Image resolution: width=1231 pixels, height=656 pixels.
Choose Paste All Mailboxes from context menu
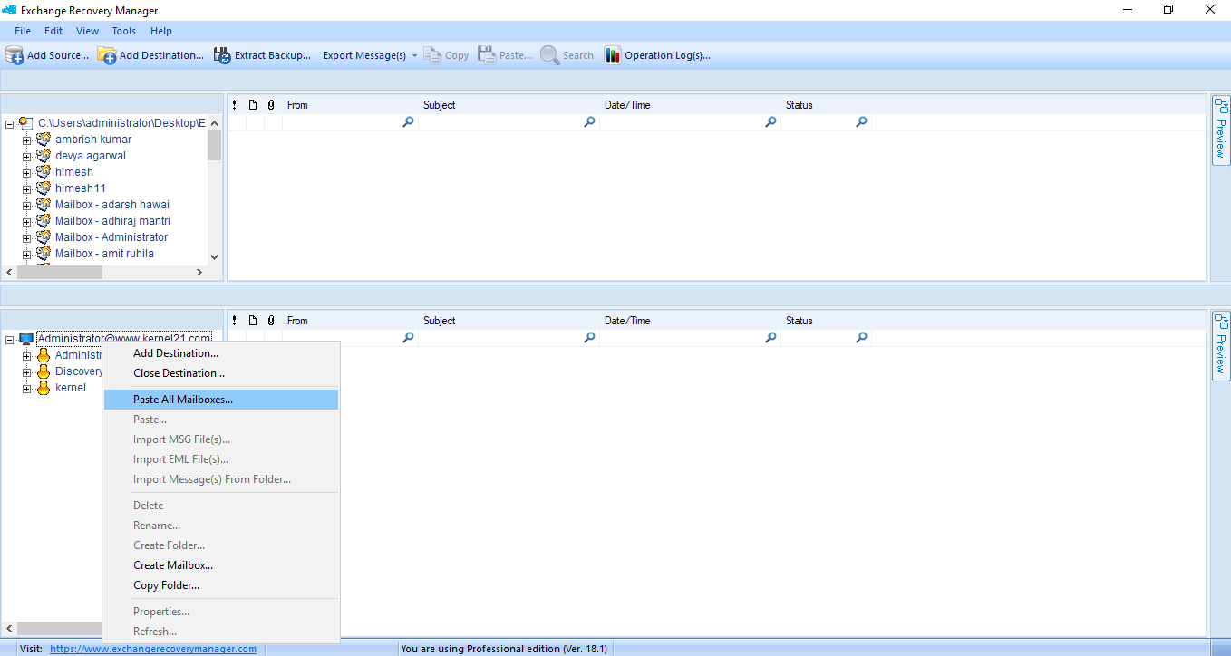(221, 400)
